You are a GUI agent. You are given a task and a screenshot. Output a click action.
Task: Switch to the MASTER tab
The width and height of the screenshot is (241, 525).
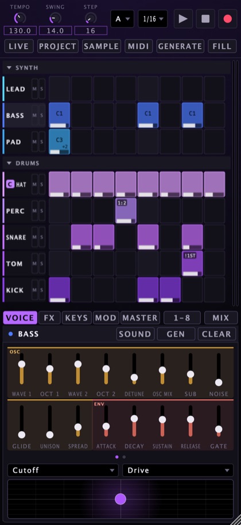click(140, 318)
